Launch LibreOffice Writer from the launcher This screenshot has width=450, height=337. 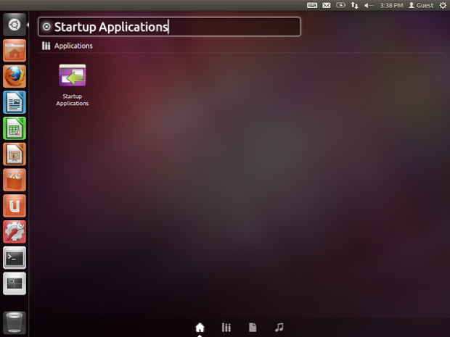[x=15, y=102]
